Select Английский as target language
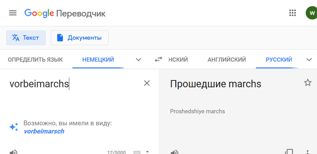 (227, 60)
